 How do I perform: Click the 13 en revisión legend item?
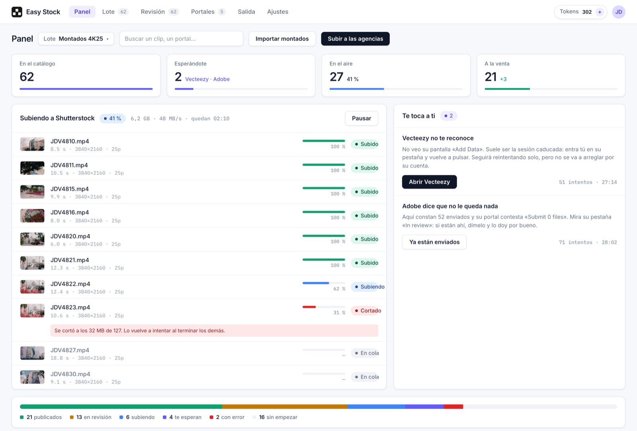coord(91,417)
